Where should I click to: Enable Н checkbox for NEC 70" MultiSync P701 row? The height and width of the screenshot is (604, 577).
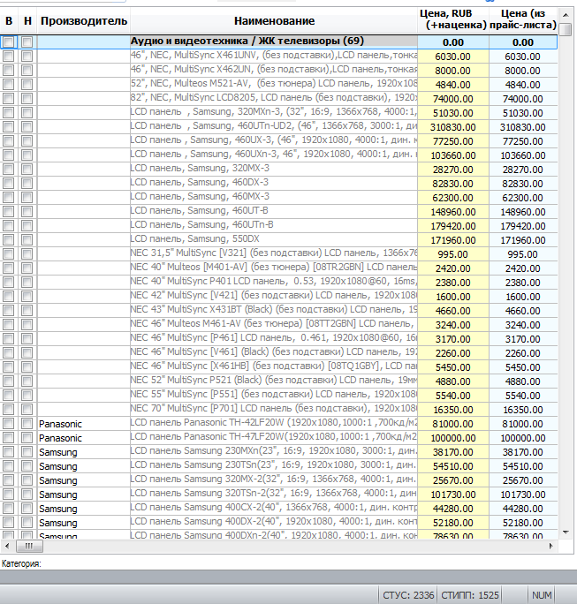point(27,410)
